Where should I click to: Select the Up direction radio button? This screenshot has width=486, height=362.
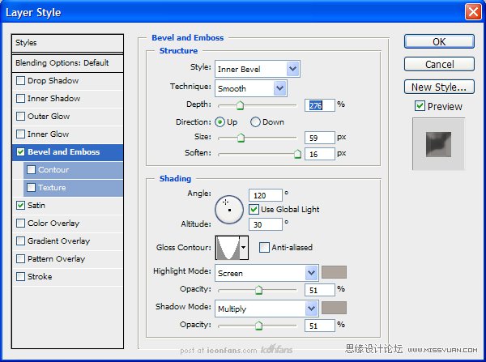pos(220,122)
